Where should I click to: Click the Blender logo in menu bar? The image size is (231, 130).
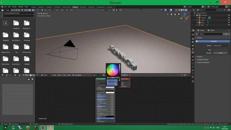2,7
